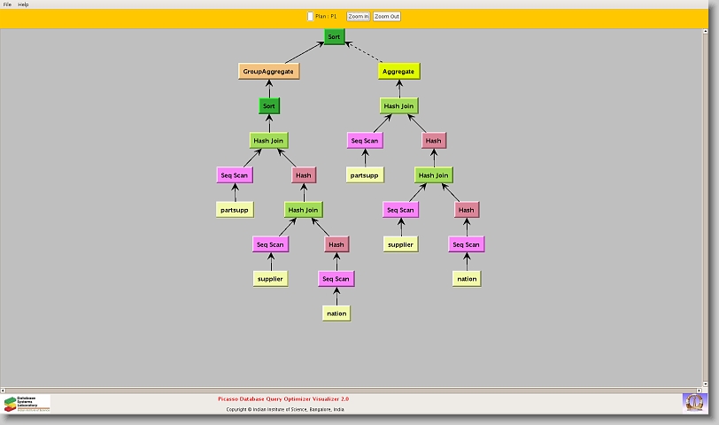Click the rightmost nation table node

pos(467,279)
